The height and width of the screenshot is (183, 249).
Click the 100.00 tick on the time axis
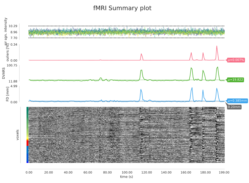click(x=127, y=172)
